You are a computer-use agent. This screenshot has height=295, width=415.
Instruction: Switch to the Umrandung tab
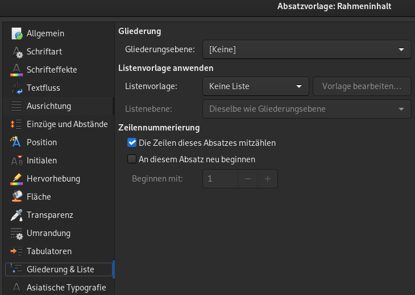pyautogui.click(x=48, y=233)
